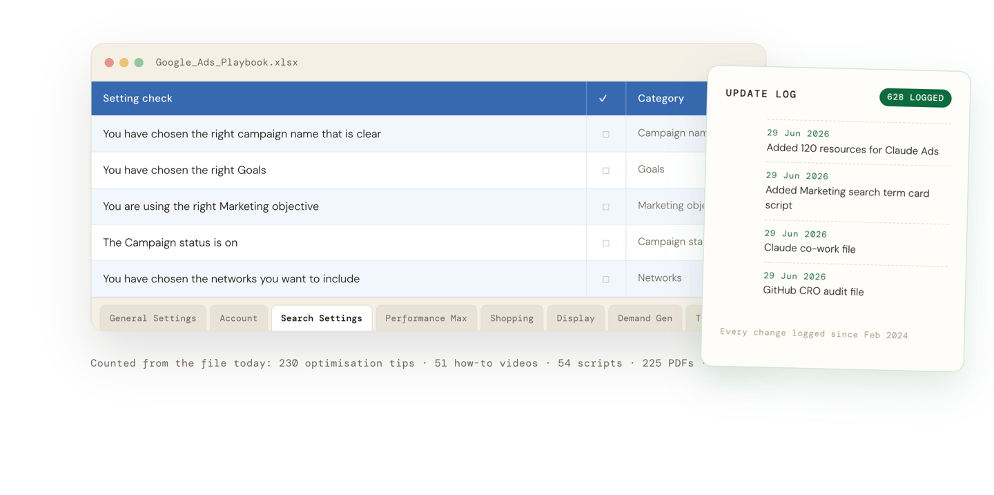This screenshot has height=495, width=994.
Task: Select 'You have chosen the right Goals' text
Action: coord(184,170)
